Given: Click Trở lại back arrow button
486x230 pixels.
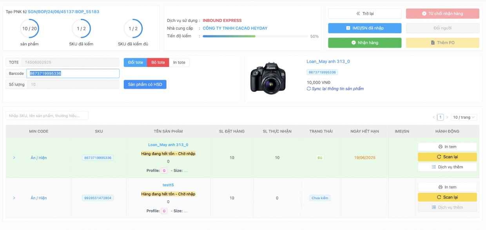Looking at the screenshot, I should coord(364,14).
